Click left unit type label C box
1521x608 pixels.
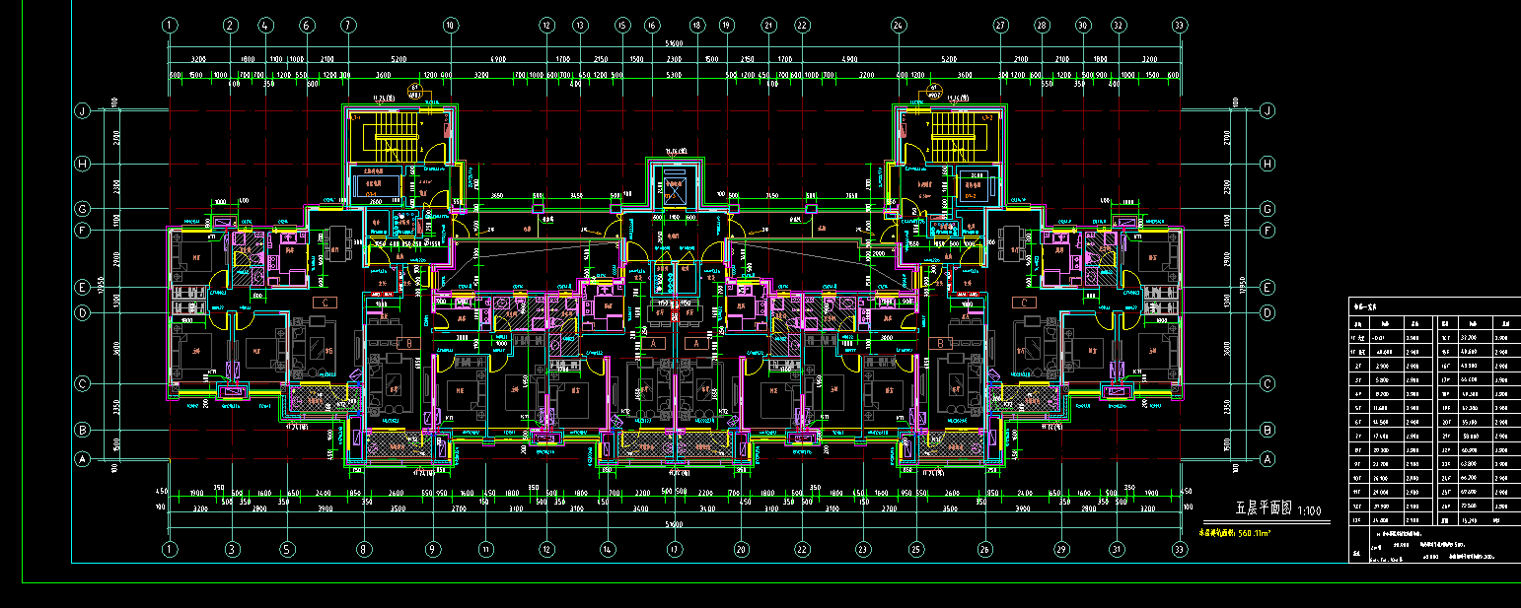[322, 302]
